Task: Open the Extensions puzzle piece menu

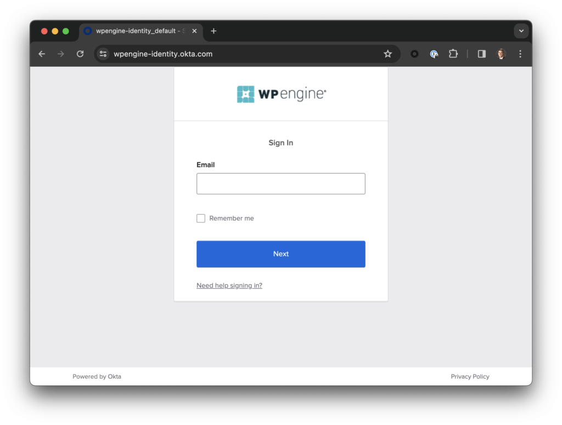Action: coord(453,54)
